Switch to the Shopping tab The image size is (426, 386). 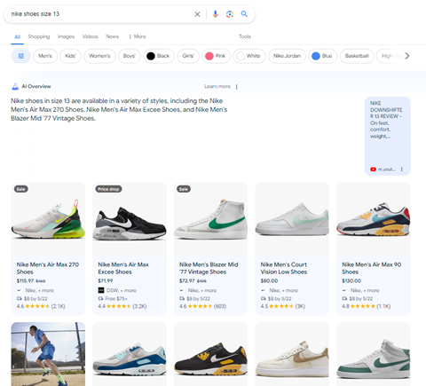point(39,36)
